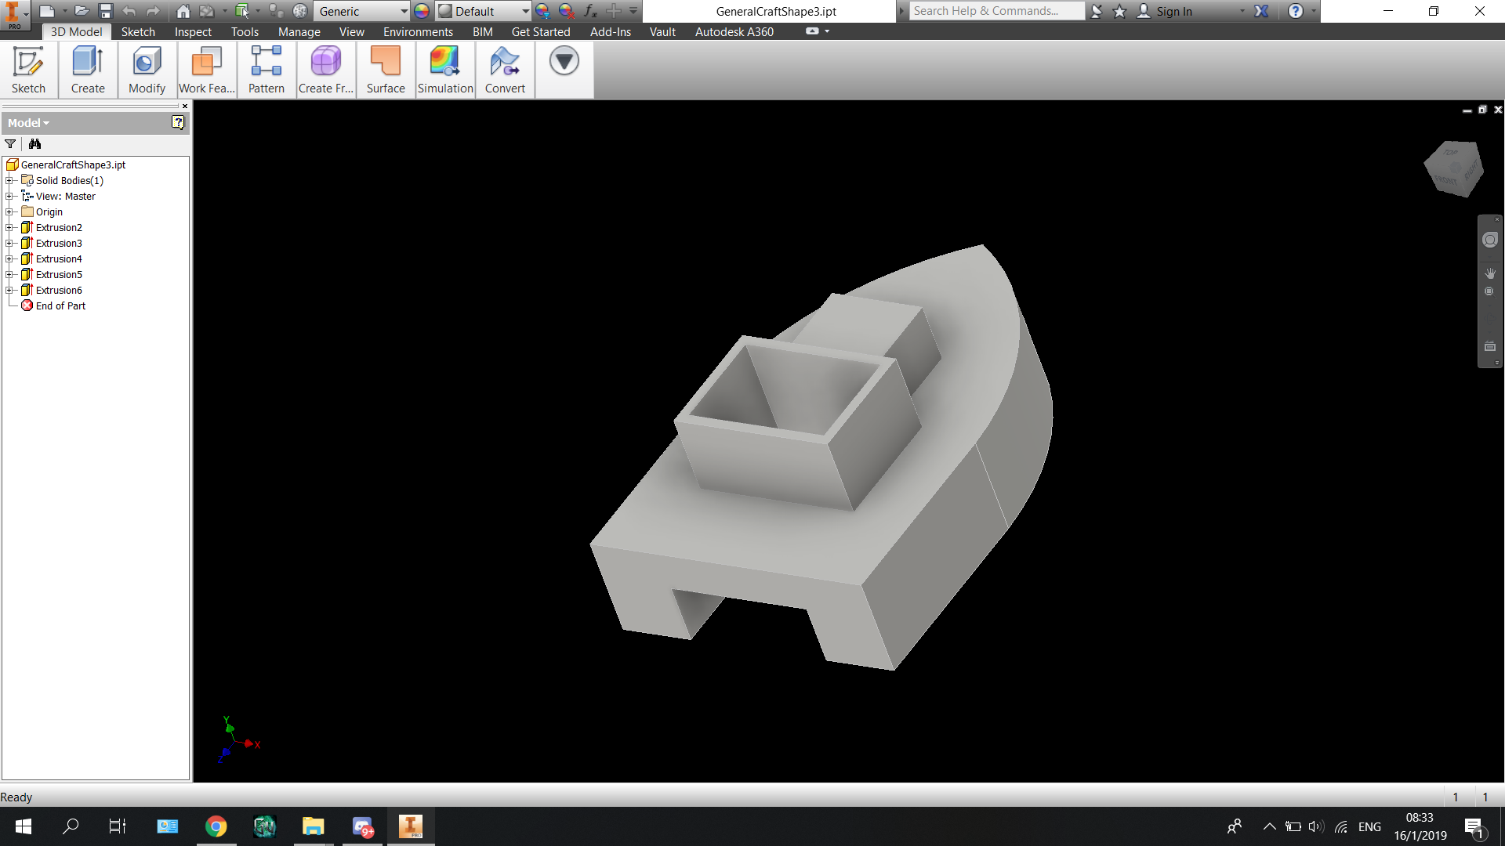Click the Parameters fx icon

pos(590,11)
